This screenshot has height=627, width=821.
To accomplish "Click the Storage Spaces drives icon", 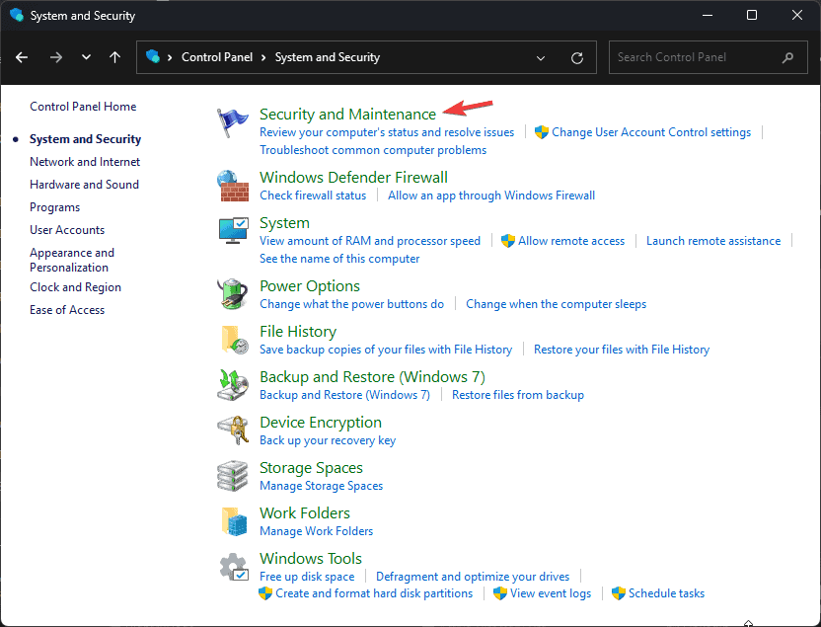I will point(233,476).
